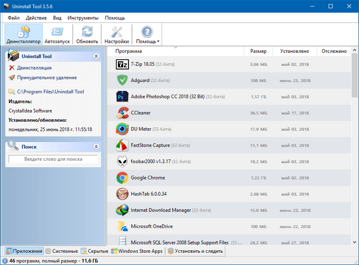This screenshot has width=359, height=265.
Task: Select the Google Chrome icon
Action: point(122,178)
